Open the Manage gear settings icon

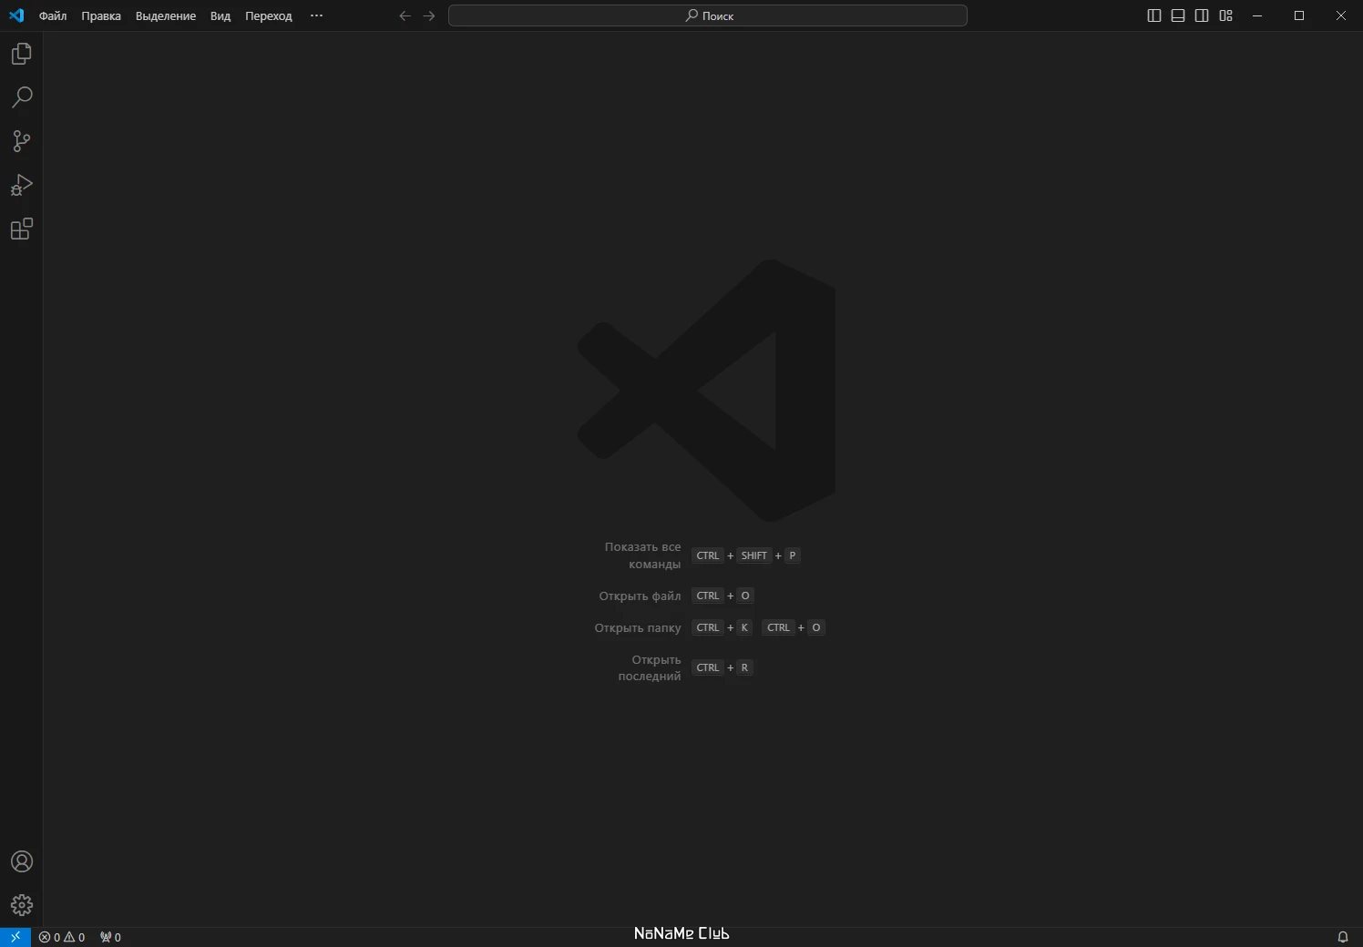tap(22, 905)
